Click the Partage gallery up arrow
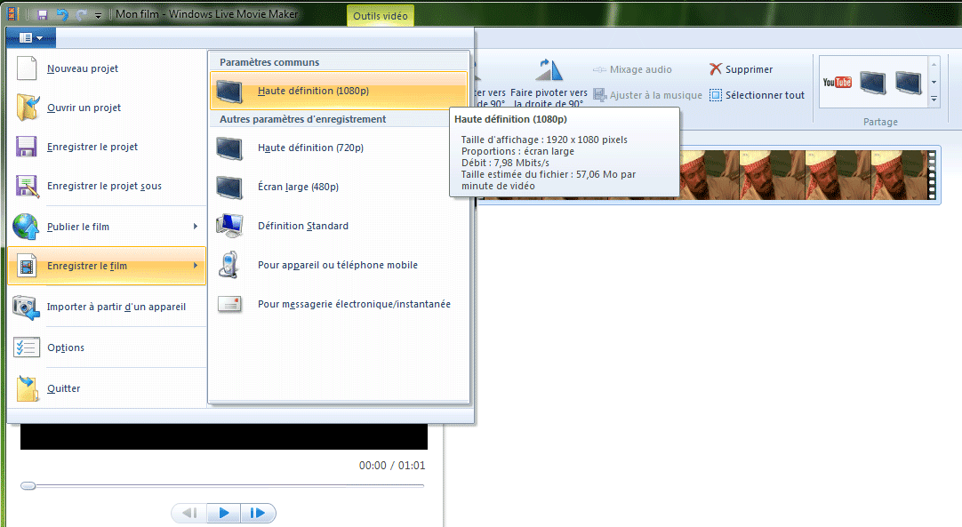This screenshot has width=962, height=527. 934,64
